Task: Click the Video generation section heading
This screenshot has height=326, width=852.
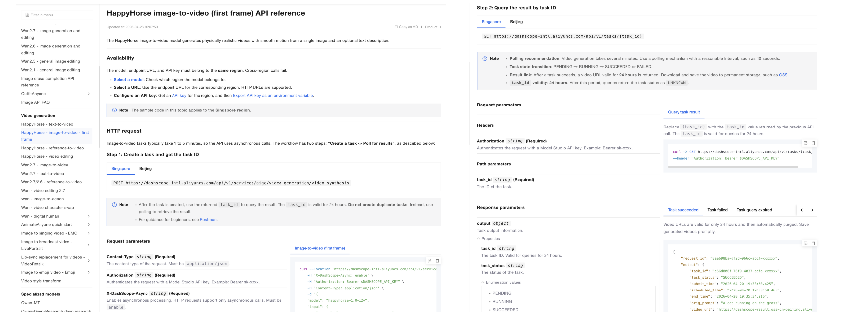Action: [38, 116]
